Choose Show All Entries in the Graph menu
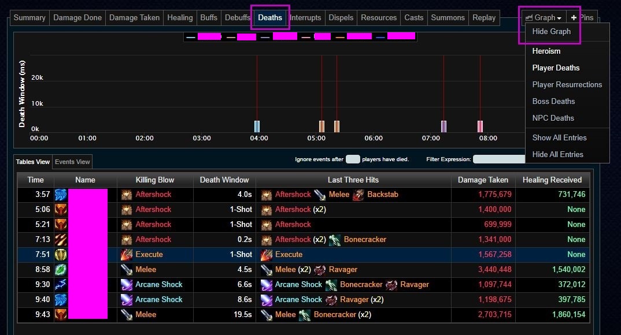Screen dimensions: 621x335 pos(559,137)
